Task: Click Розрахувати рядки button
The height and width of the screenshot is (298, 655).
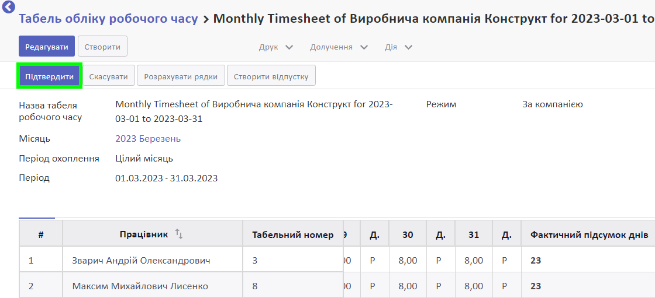Action: pyautogui.click(x=181, y=76)
